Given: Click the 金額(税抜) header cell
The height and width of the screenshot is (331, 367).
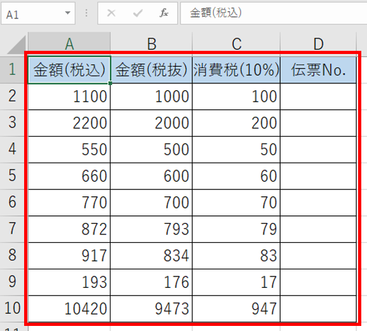Looking at the screenshot, I should 151,70.
